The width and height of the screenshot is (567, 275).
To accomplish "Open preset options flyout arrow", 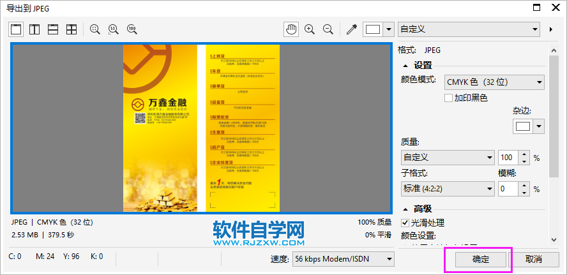I will tap(551, 29).
